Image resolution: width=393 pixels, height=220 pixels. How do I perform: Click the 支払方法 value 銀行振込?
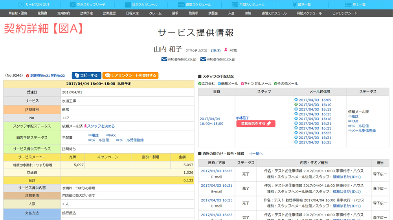(x=69, y=213)
